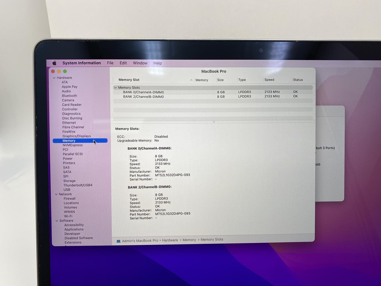Image resolution: width=381 pixels, height=286 pixels.
Task: Click Memory in the path bar
Action: click(x=189, y=240)
